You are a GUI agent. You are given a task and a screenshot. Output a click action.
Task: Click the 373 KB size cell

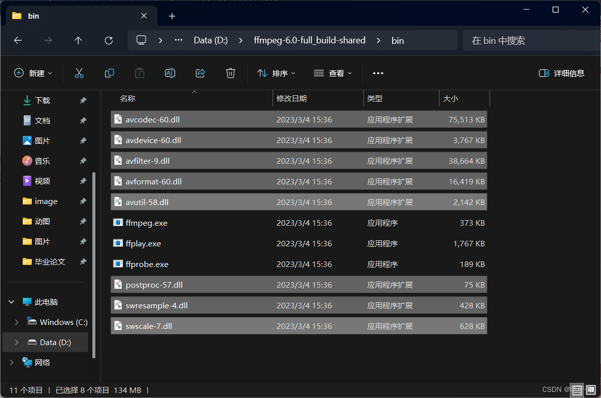coord(472,223)
